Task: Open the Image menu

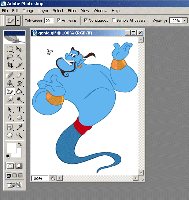Action: (x=29, y=11)
